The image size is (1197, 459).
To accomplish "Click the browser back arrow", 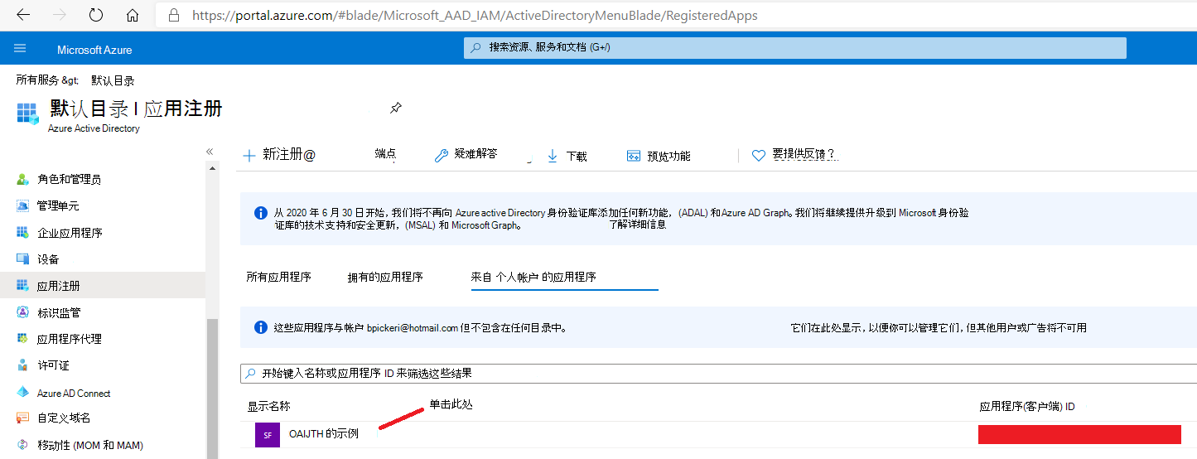I will click(23, 15).
